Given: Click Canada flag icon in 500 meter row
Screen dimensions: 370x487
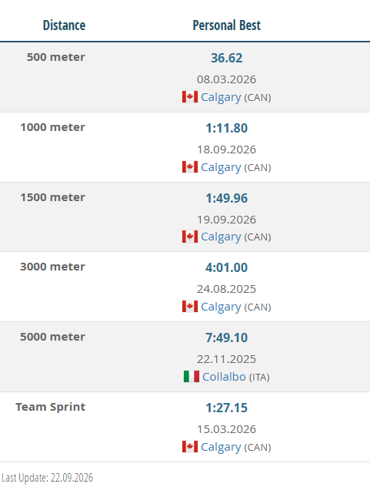Looking at the screenshot, I should click(x=190, y=97).
